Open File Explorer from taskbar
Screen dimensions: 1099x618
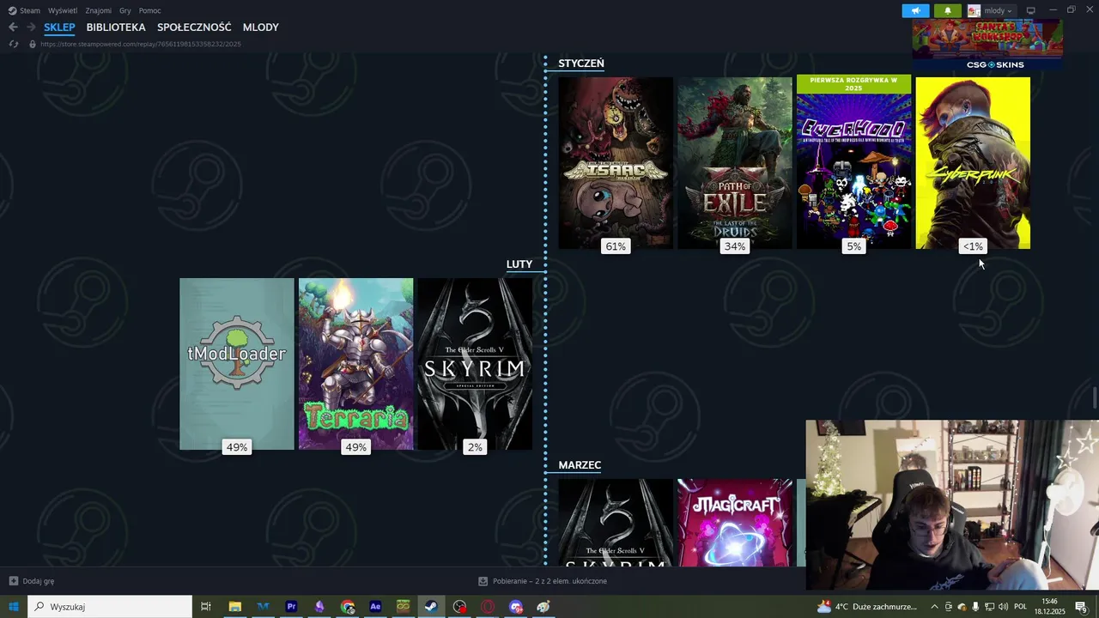[234, 607]
